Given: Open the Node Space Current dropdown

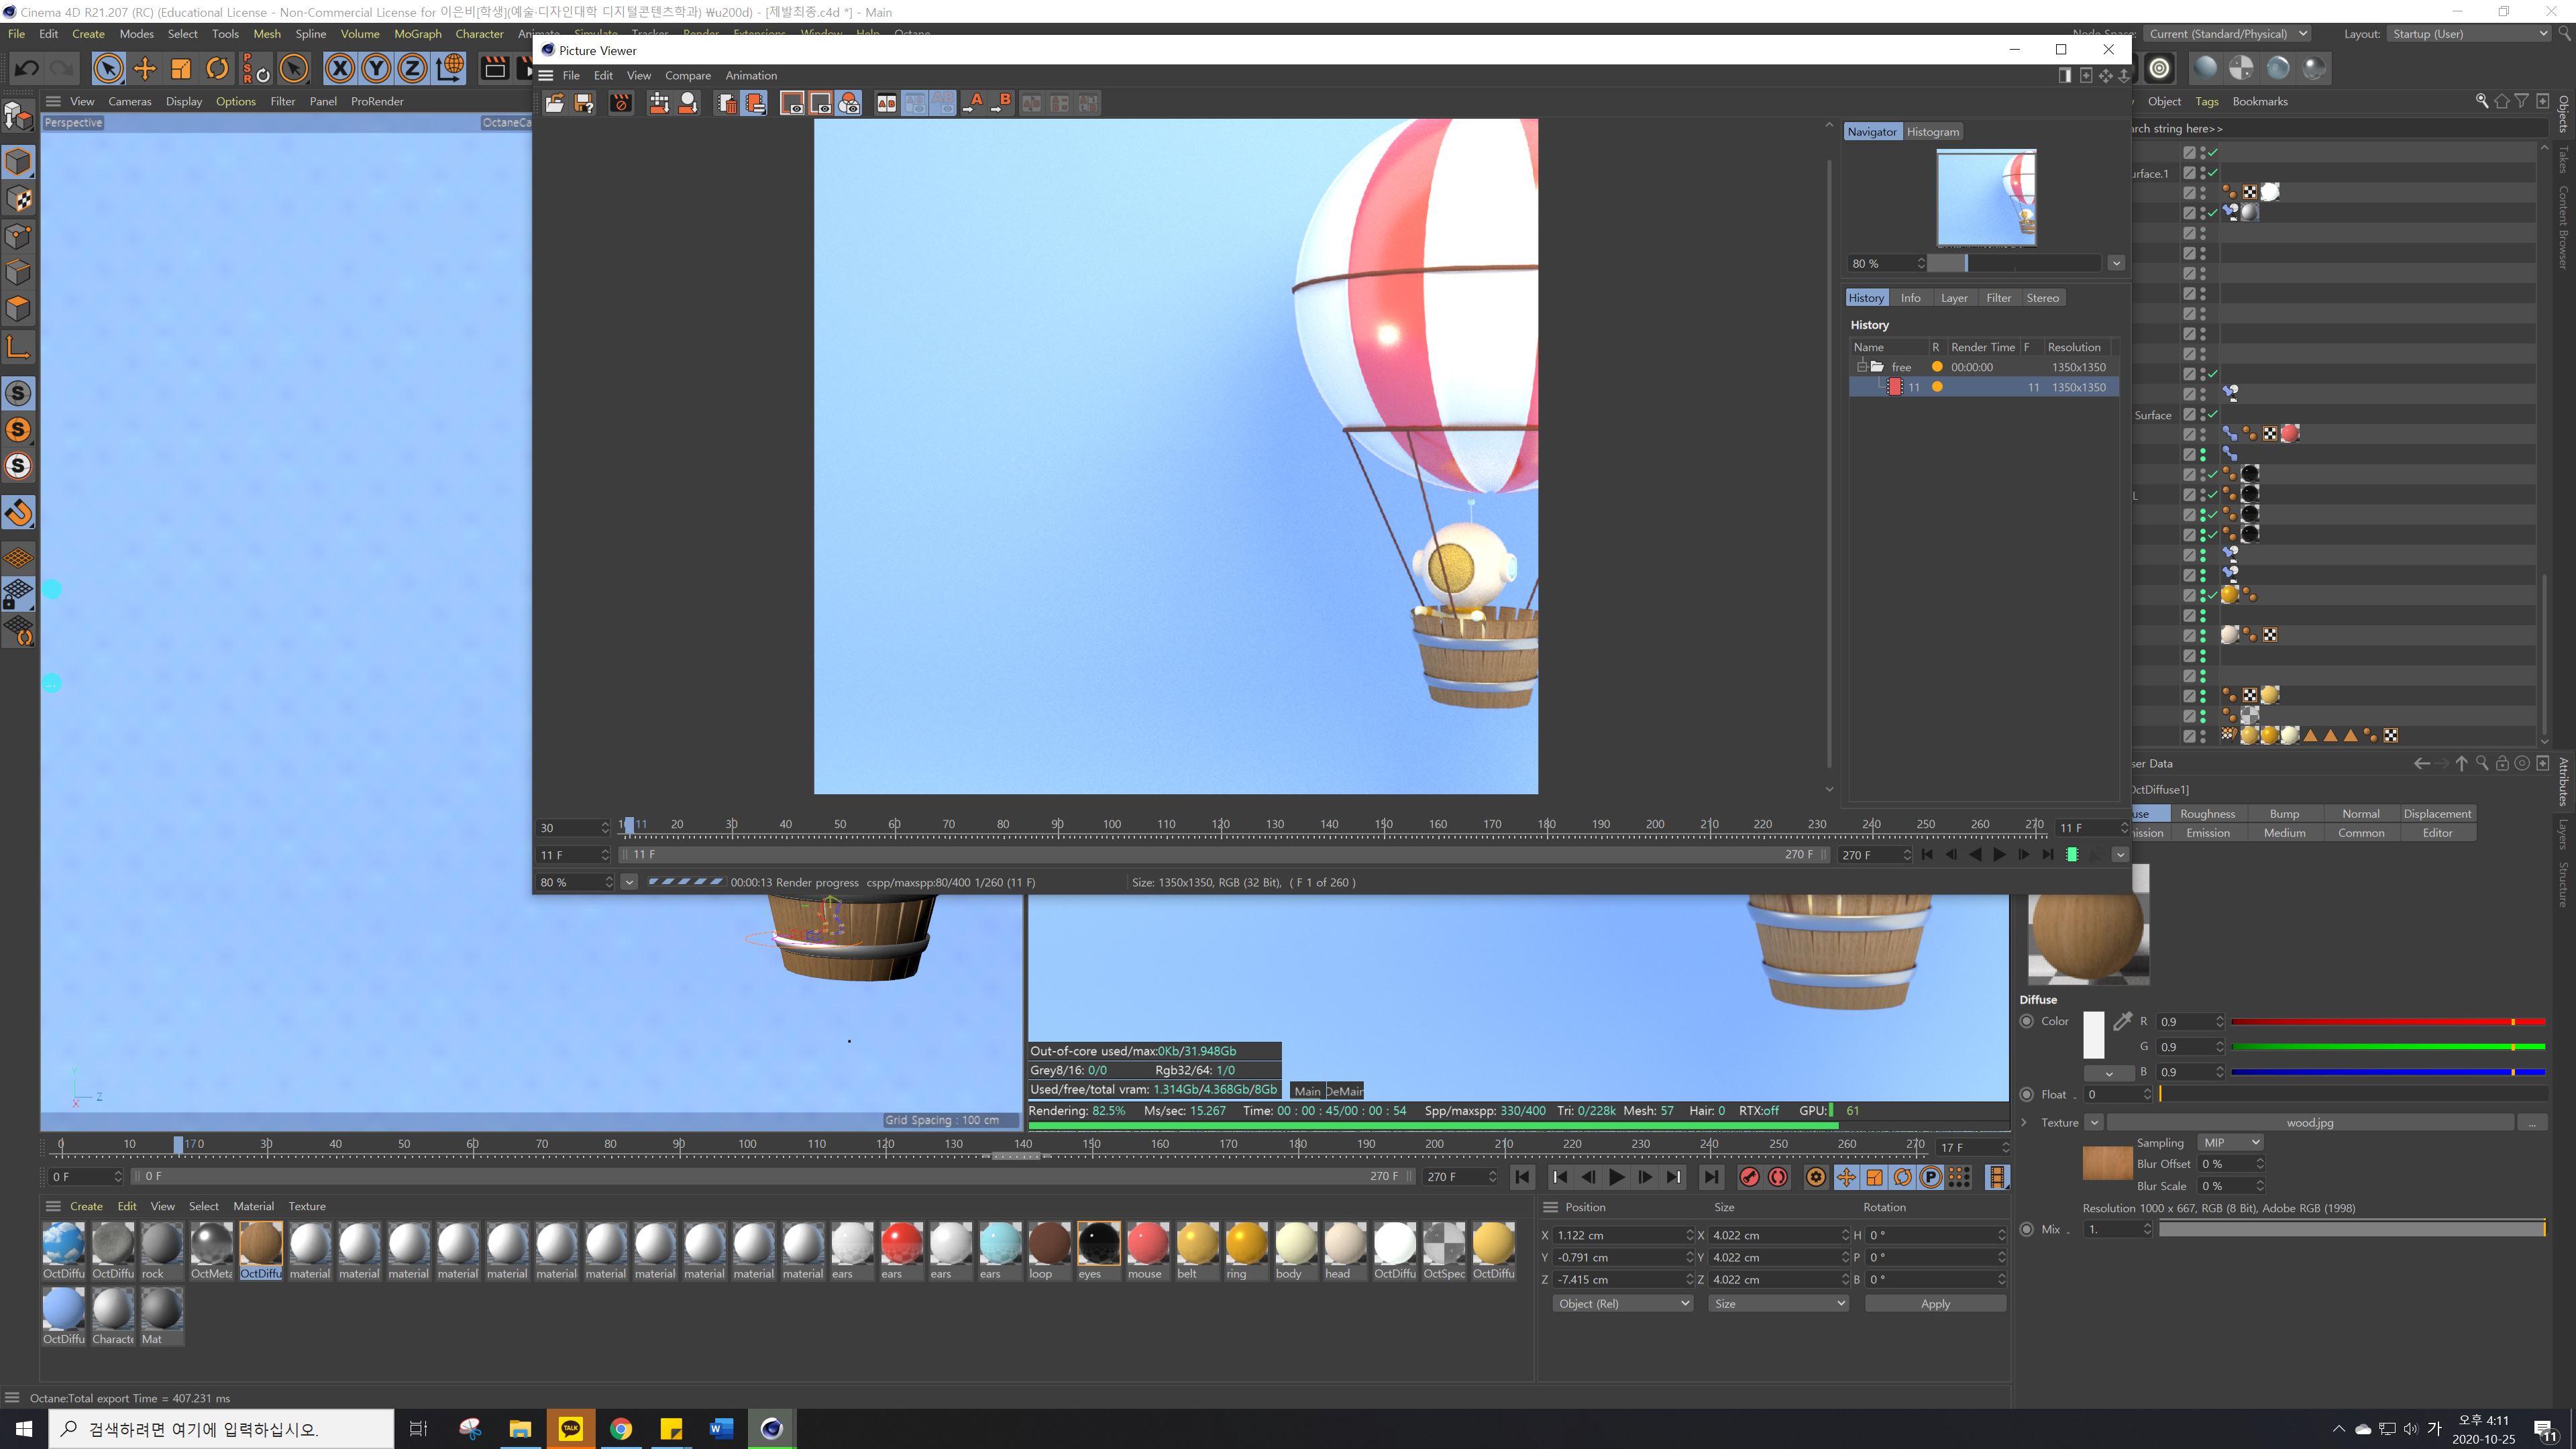Looking at the screenshot, I should coord(2228,34).
